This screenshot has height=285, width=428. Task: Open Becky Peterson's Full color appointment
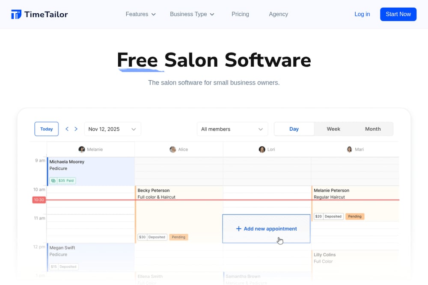pyautogui.click(x=179, y=214)
